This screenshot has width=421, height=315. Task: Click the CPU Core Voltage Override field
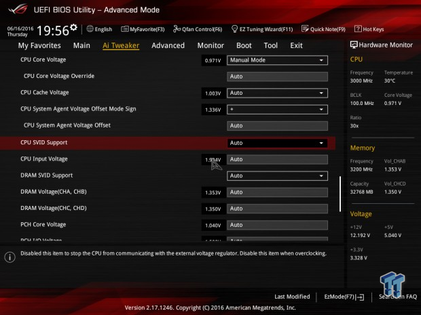pos(277,77)
